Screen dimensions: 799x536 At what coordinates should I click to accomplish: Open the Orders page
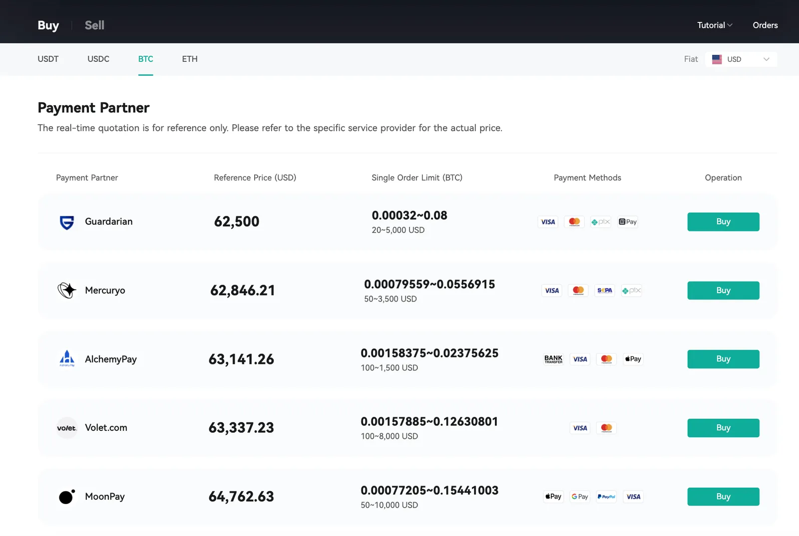(x=765, y=25)
